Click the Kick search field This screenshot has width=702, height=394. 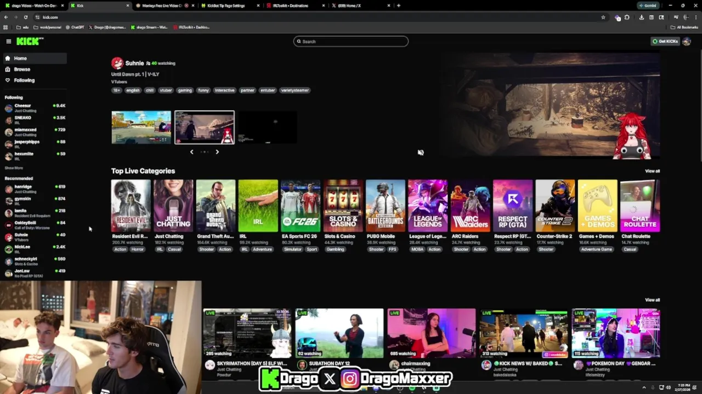(x=351, y=42)
